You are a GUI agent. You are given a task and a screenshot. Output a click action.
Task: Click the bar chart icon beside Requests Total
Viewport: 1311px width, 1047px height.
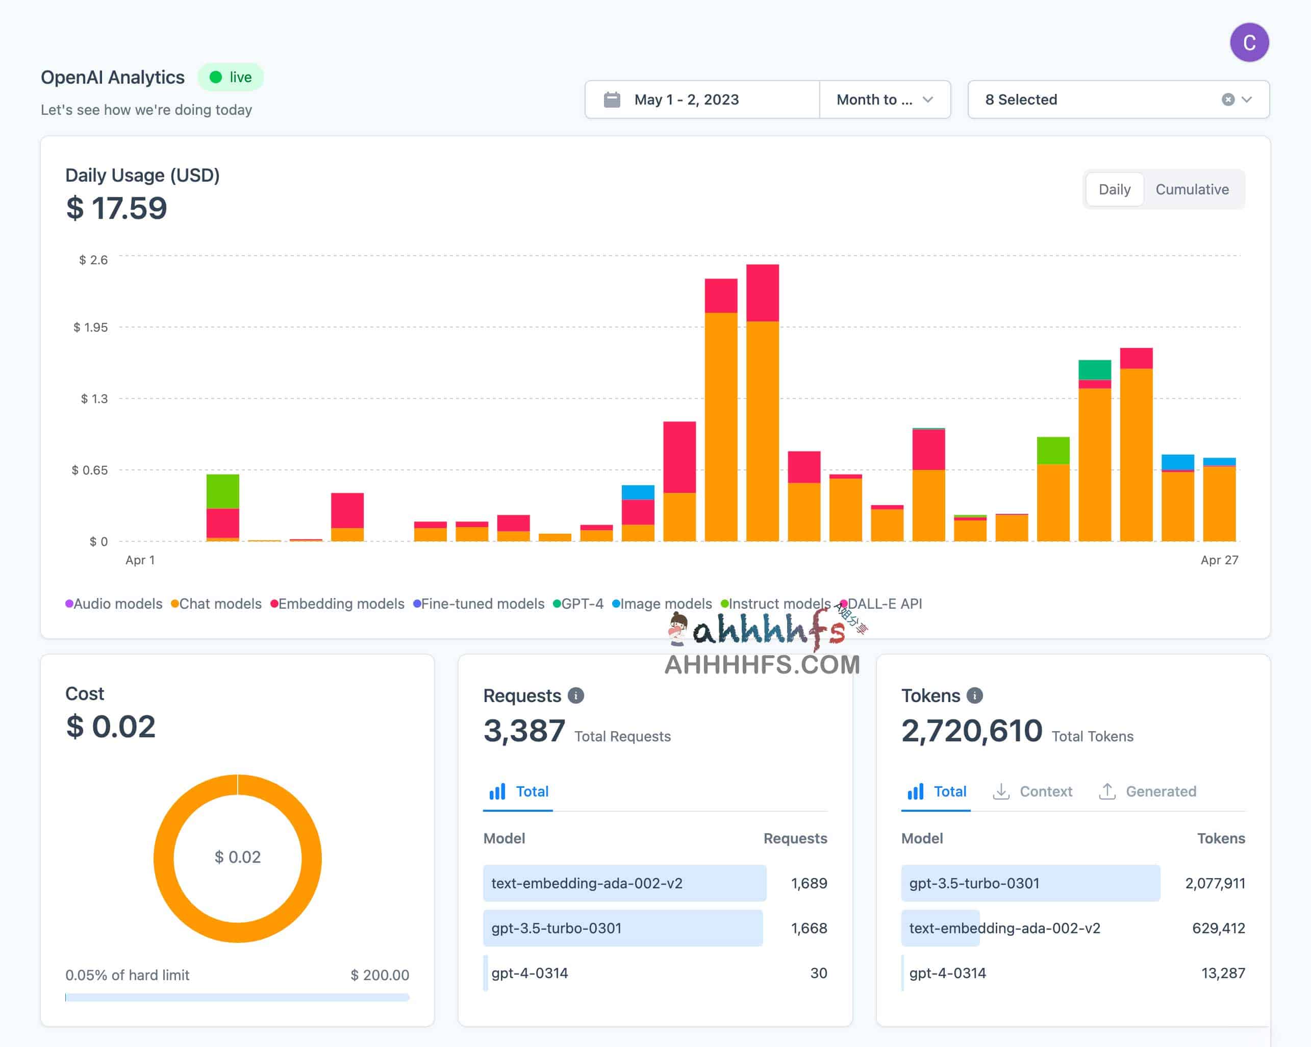click(497, 791)
